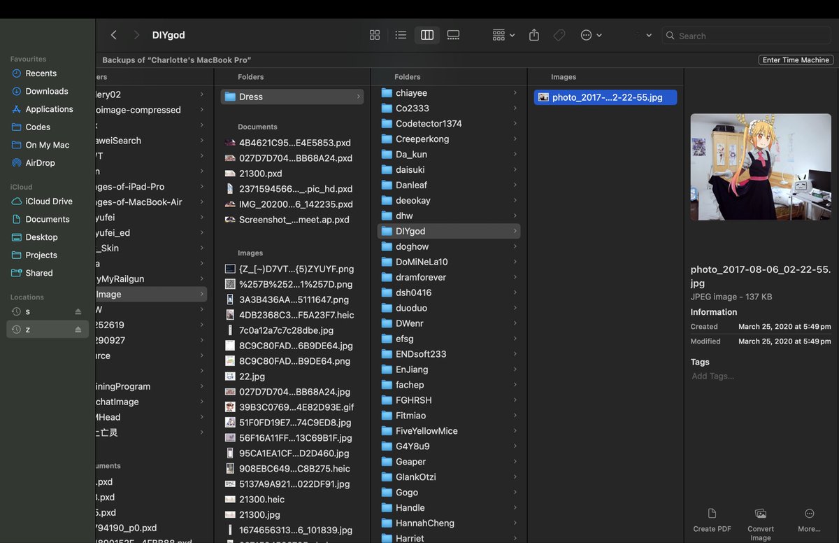Expand the Dress folder chevron
The width and height of the screenshot is (839, 543).
click(358, 97)
